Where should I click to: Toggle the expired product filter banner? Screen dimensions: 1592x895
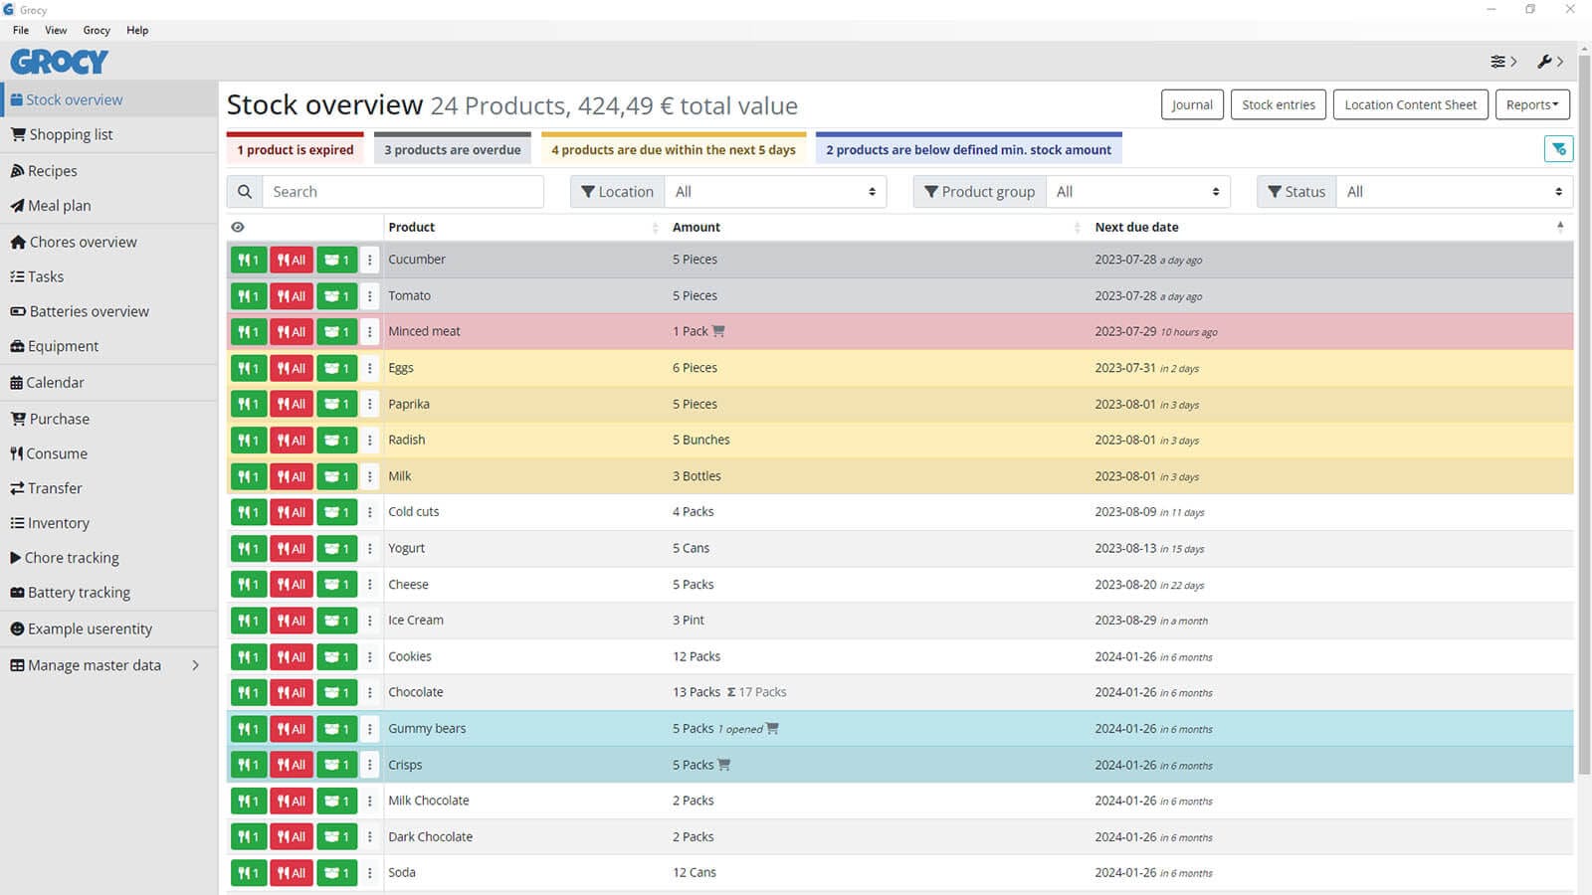296,149
